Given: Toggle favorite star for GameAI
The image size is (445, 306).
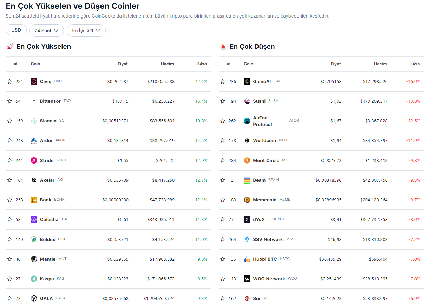Looking at the screenshot, I should [x=222, y=81].
